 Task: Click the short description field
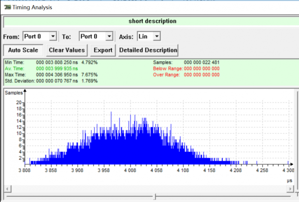click(x=152, y=21)
